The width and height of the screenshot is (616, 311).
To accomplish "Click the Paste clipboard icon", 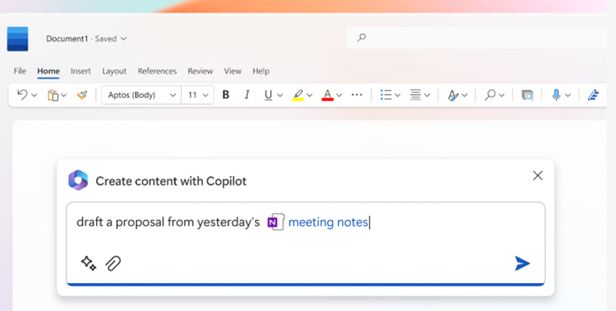I will point(53,95).
